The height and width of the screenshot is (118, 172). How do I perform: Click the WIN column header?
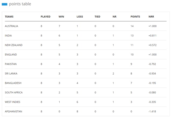coord(61,17)
